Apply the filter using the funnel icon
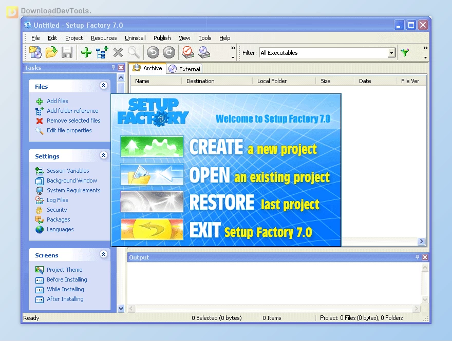This screenshot has height=341, width=452. pos(405,52)
